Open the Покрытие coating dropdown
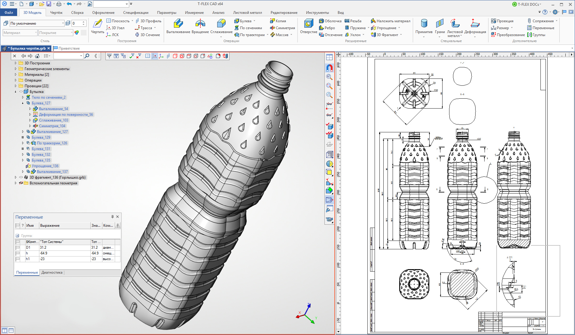The image size is (575, 335). tap(71, 32)
